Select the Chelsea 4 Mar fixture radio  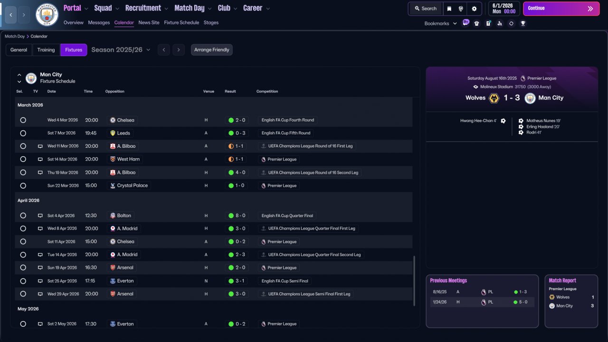pyautogui.click(x=23, y=120)
